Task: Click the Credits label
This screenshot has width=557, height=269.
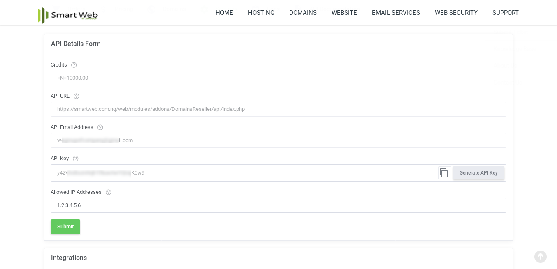Action: point(59,65)
